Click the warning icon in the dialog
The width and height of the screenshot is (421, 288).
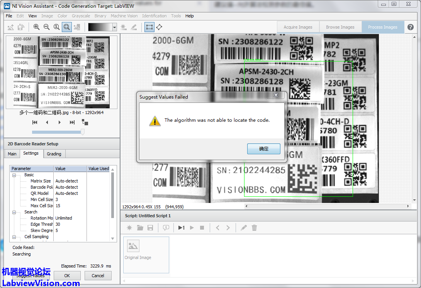tap(155, 121)
